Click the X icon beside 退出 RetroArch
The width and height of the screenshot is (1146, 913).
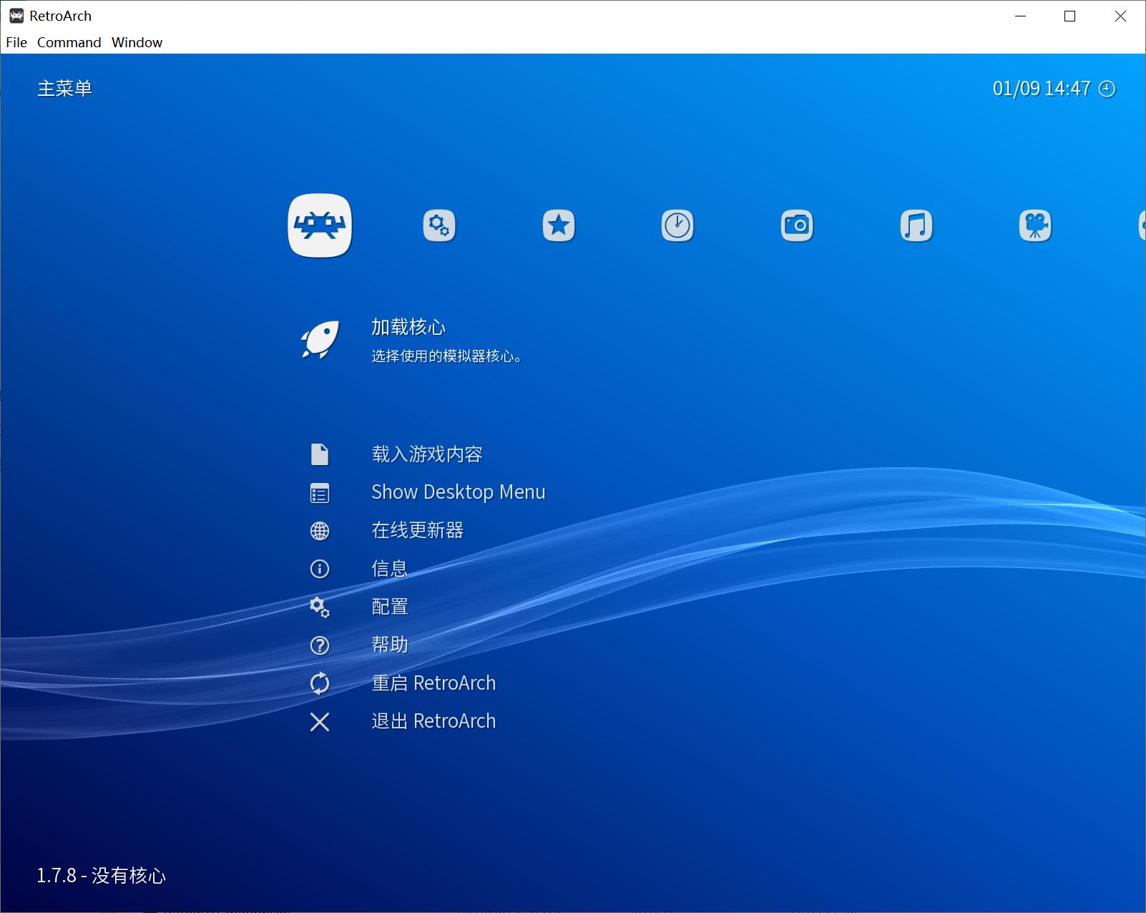320,721
